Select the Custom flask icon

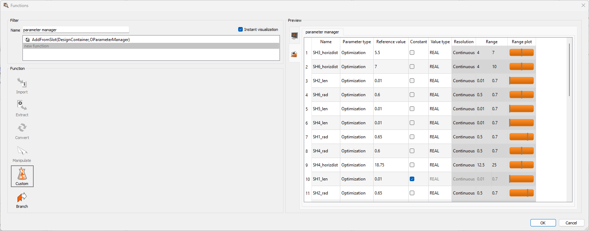(22, 176)
